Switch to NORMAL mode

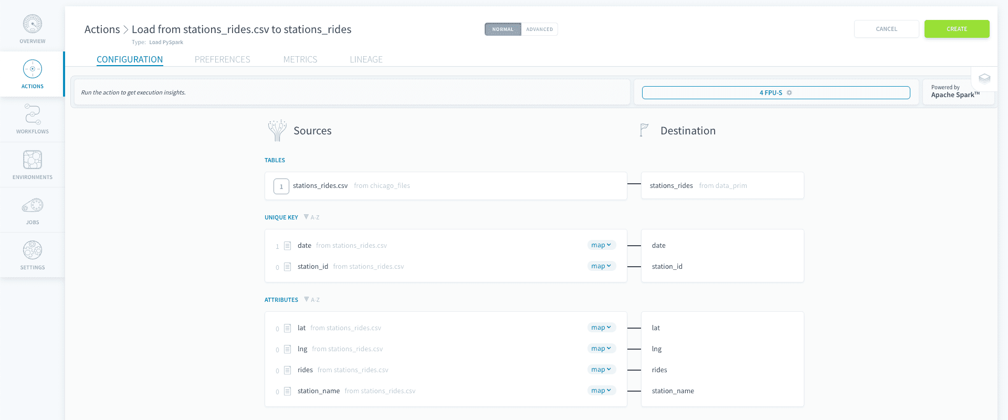(503, 29)
